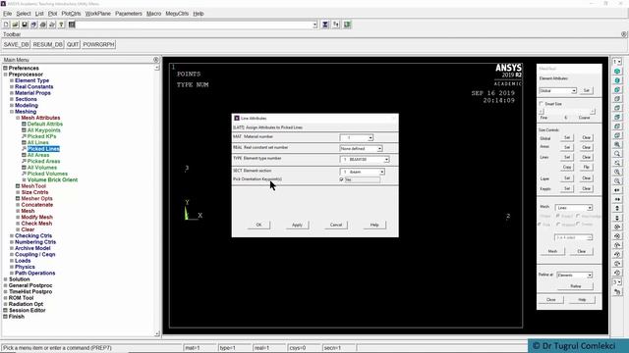This screenshot has height=353, width=629.
Task: Click the Main Menu scroll down arrow
Action: click(x=157, y=333)
